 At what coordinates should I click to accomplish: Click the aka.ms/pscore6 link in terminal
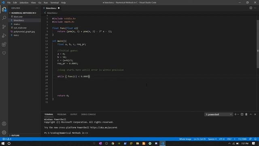(x=104, y=127)
